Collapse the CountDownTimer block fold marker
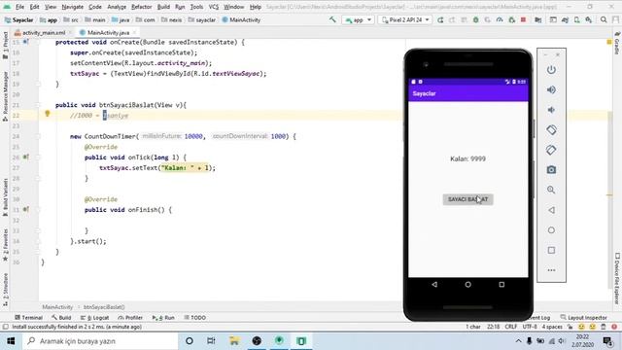 click(x=38, y=136)
